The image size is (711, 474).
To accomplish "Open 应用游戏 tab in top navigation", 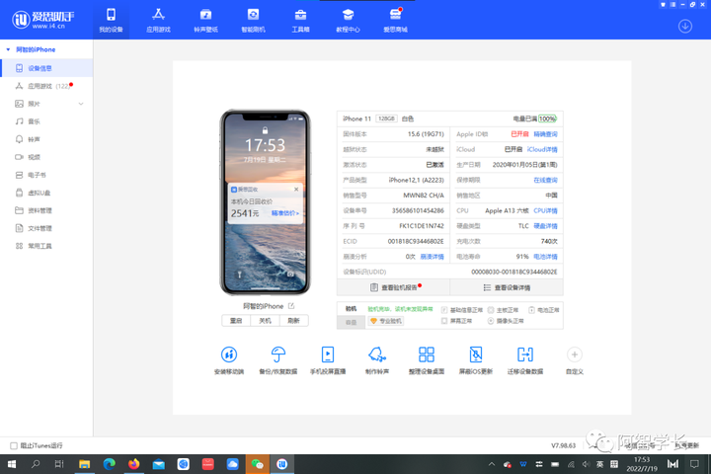I will [x=158, y=20].
